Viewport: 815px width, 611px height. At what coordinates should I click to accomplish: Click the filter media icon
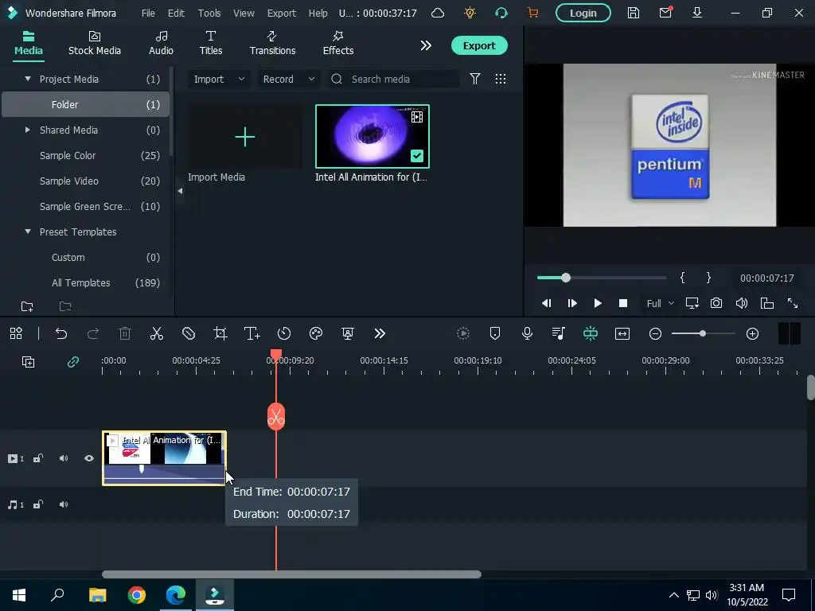click(475, 79)
